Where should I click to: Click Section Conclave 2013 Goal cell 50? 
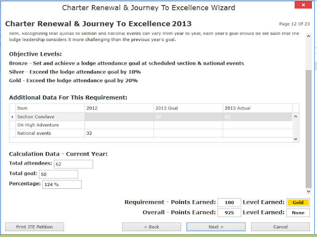tap(188, 117)
